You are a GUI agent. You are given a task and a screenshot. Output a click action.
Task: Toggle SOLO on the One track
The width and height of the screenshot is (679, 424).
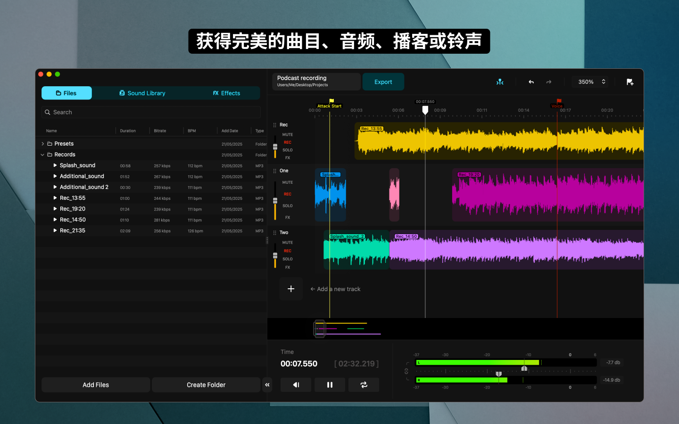pyautogui.click(x=288, y=206)
